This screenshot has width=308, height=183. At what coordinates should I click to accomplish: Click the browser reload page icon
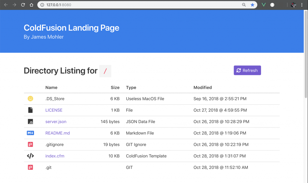tap(23, 5)
